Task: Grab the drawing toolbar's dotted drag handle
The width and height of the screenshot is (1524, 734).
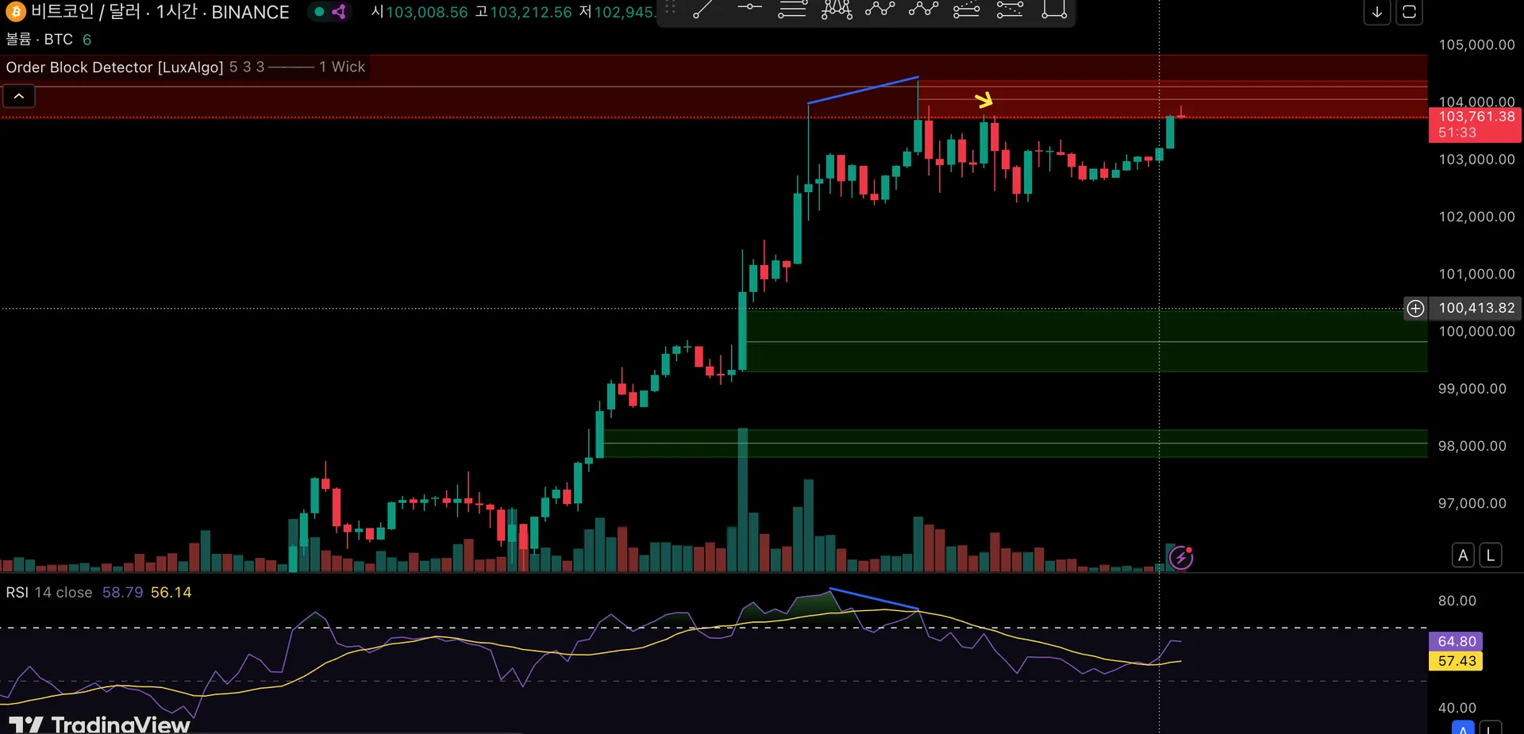Action: (x=671, y=8)
